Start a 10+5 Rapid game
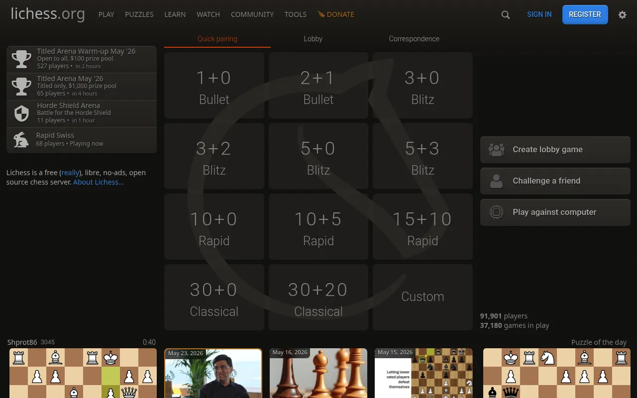The image size is (637, 398). pyautogui.click(x=318, y=227)
